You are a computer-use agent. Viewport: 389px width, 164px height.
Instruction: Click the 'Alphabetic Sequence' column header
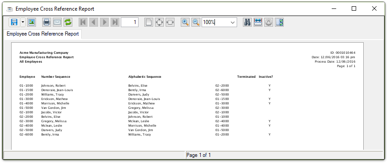tap(145, 76)
